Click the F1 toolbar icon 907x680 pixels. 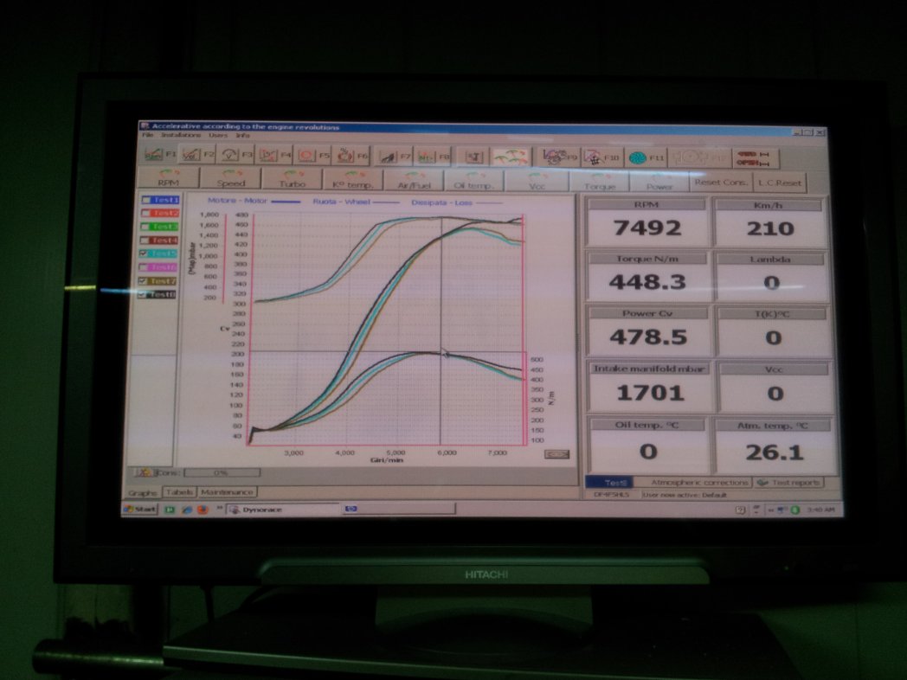point(153,155)
